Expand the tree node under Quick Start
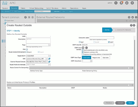The width and height of the screenshot is (138, 107). 3,23
